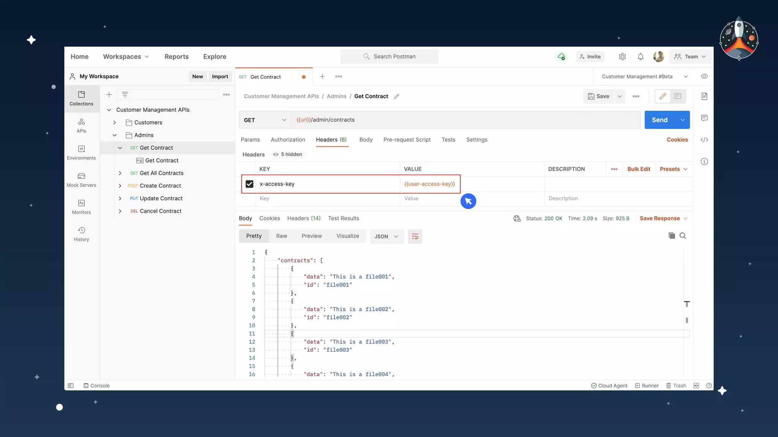Click the code snippet icon

coord(704,140)
